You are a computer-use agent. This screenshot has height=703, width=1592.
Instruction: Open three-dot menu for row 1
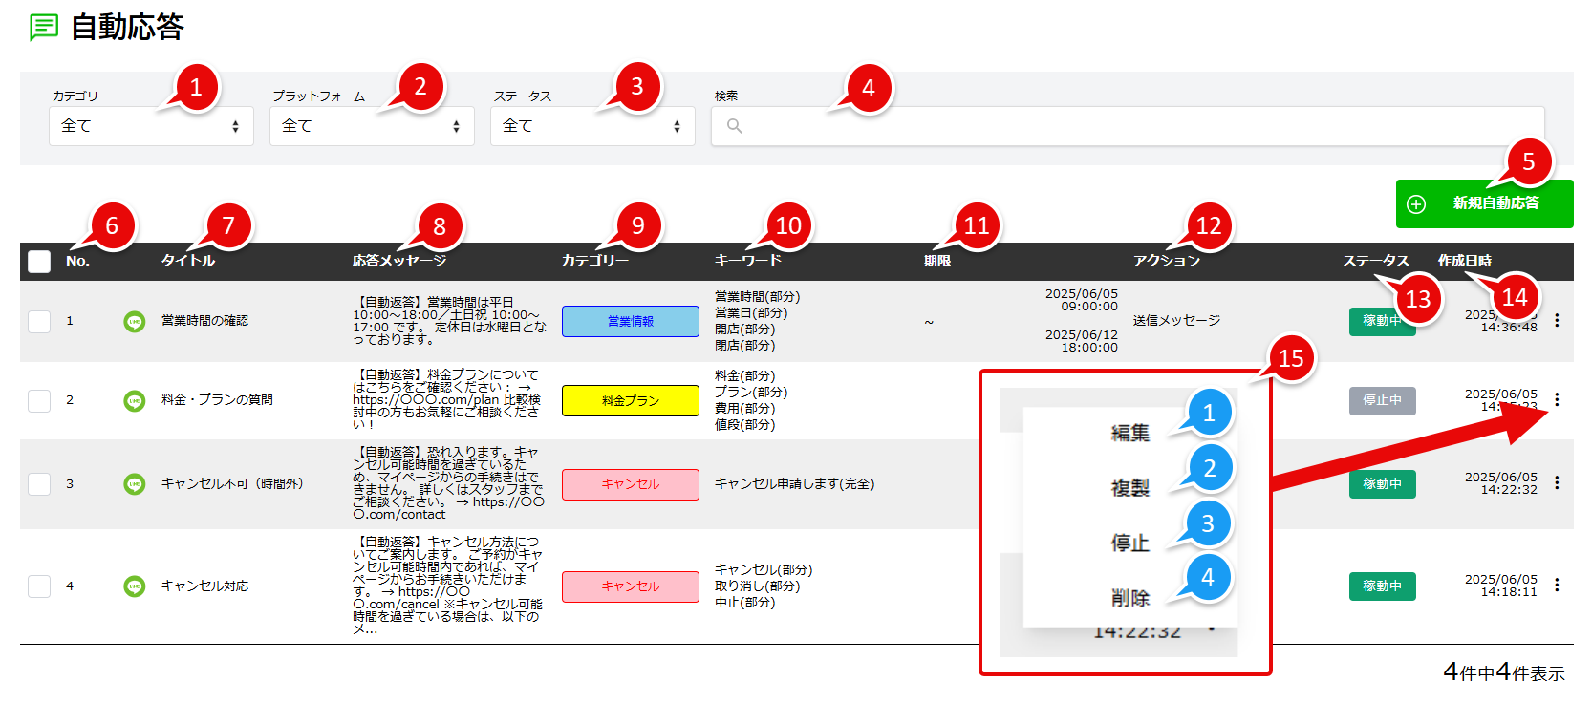tap(1557, 321)
